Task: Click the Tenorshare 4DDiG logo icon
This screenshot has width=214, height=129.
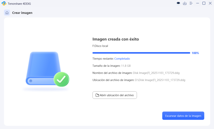Action: tap(4, 3)
